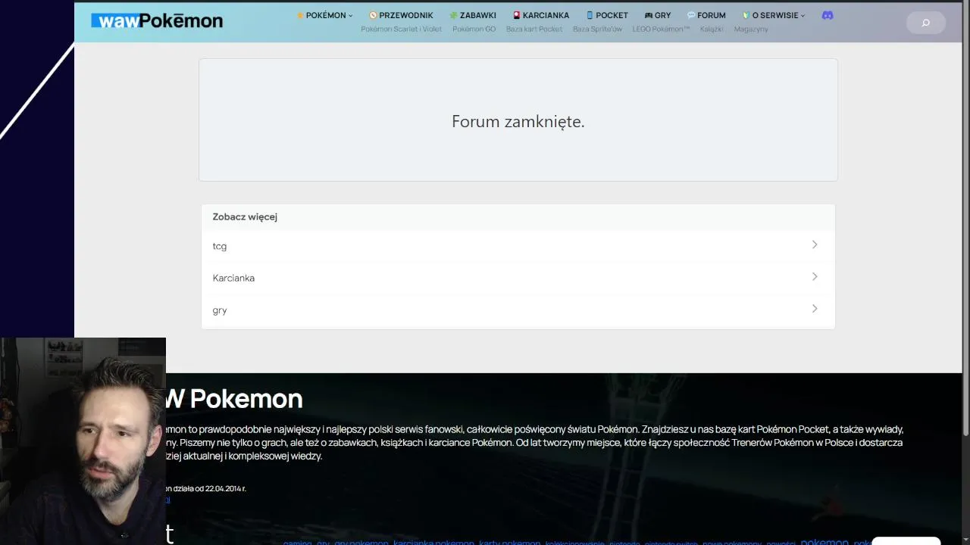Click the search magnifier button
This screenshot has height=545, width=970.
pos(925,23)
